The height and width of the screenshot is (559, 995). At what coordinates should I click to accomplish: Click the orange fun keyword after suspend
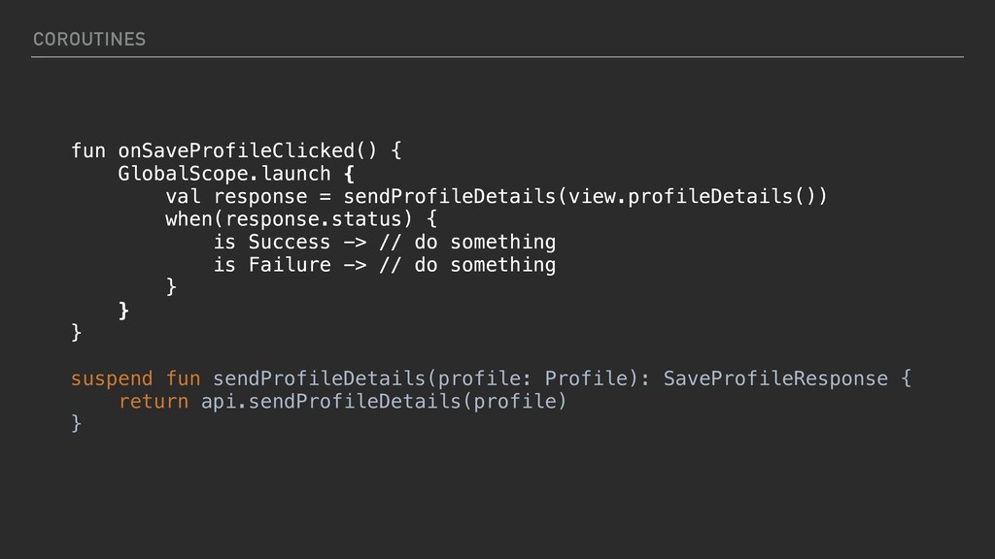[183, 378]
